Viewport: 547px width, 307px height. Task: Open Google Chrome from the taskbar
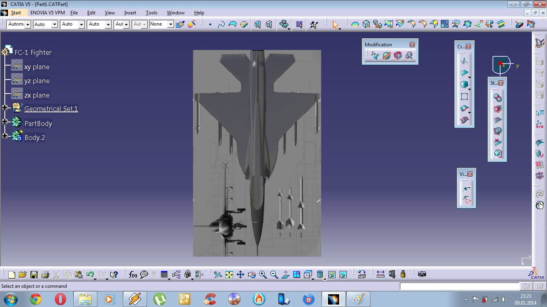pyautogui.click(x=36, y=299)
